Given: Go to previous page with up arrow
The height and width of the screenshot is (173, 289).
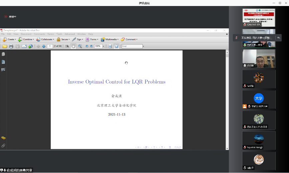Looking at the screenshot, I should tap(38, 46).
